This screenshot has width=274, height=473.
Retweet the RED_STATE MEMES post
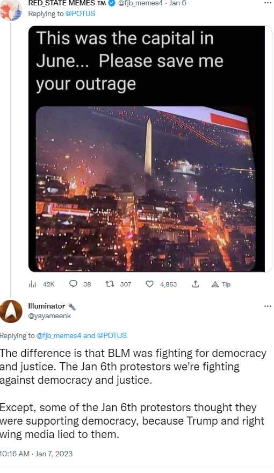109,284
